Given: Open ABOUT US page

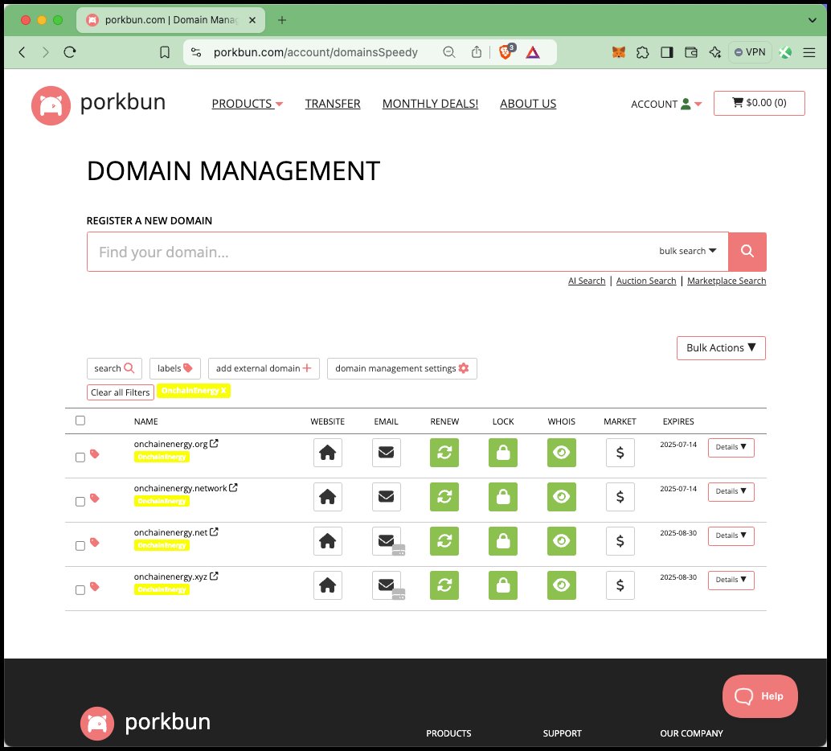Looking at the screenshot, I should (528, 104).
